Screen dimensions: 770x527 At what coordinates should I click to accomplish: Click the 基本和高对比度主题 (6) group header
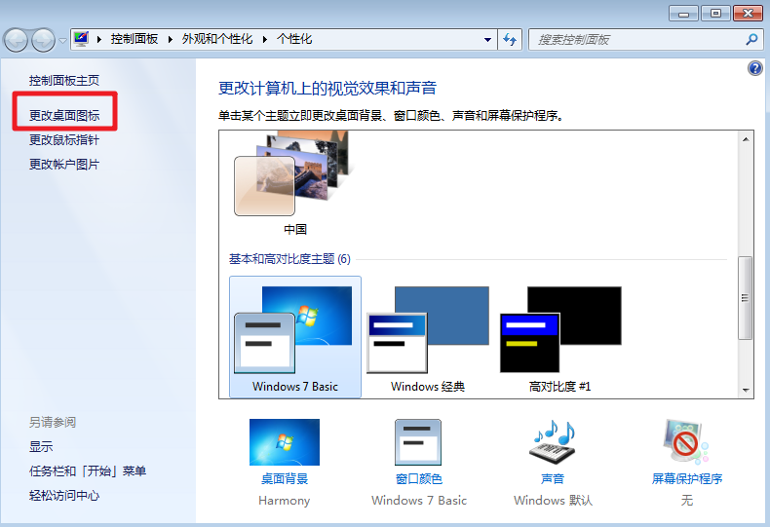coord(289,259)
